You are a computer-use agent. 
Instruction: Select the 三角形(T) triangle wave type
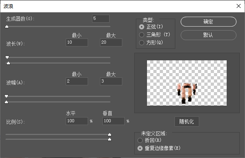pos(155,35)
